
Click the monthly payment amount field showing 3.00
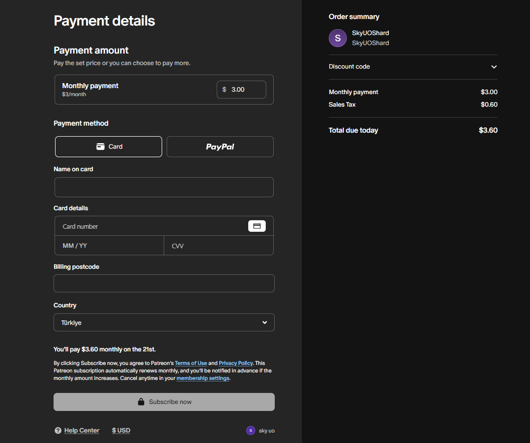coord(245,90)
